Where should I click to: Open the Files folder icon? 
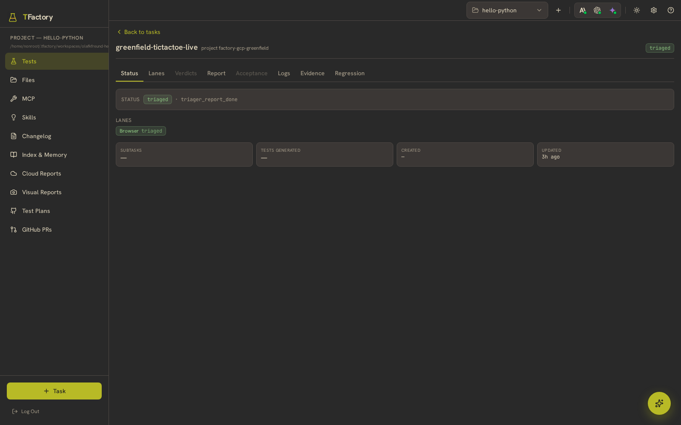click(x=14, y=80)
